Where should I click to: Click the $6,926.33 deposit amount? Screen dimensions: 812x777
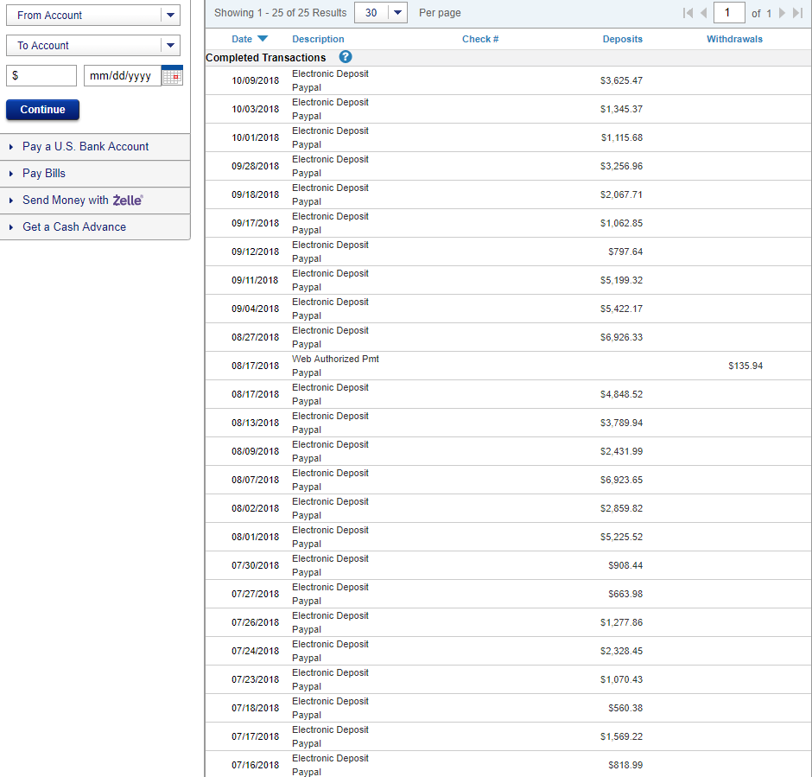point(621,337)
